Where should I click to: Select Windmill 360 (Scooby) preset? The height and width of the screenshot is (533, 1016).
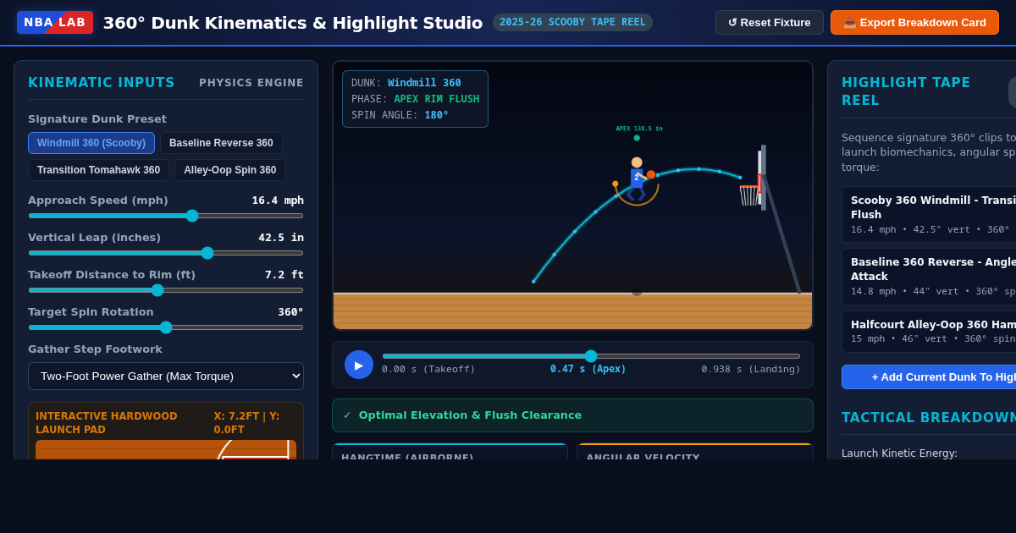pyautogui.click(x=91, y=143)
